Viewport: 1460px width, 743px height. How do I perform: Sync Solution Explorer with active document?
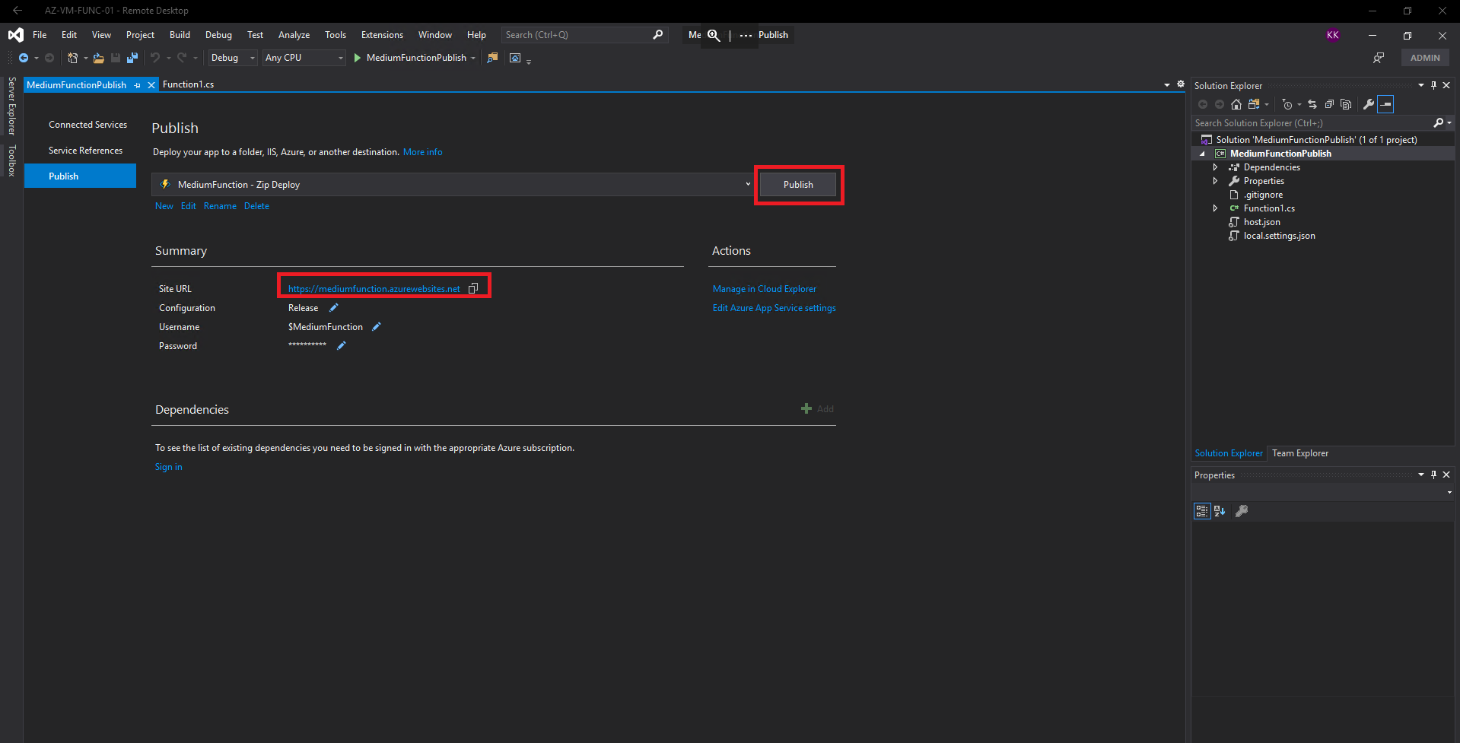pos(1312,104)
